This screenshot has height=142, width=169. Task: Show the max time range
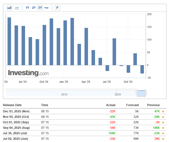coord(46,8)
